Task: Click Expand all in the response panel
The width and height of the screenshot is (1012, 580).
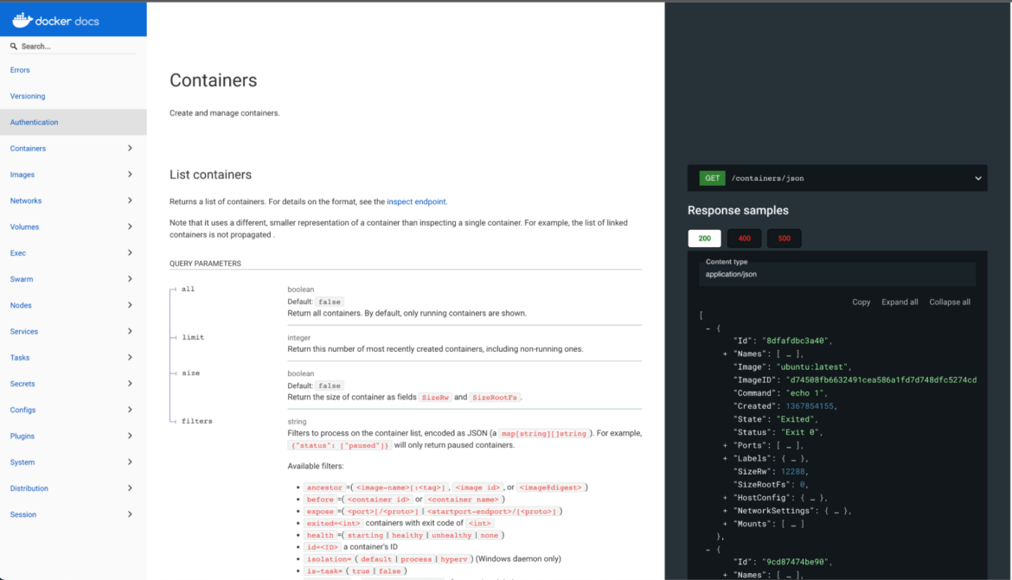Action: (900, 302)
